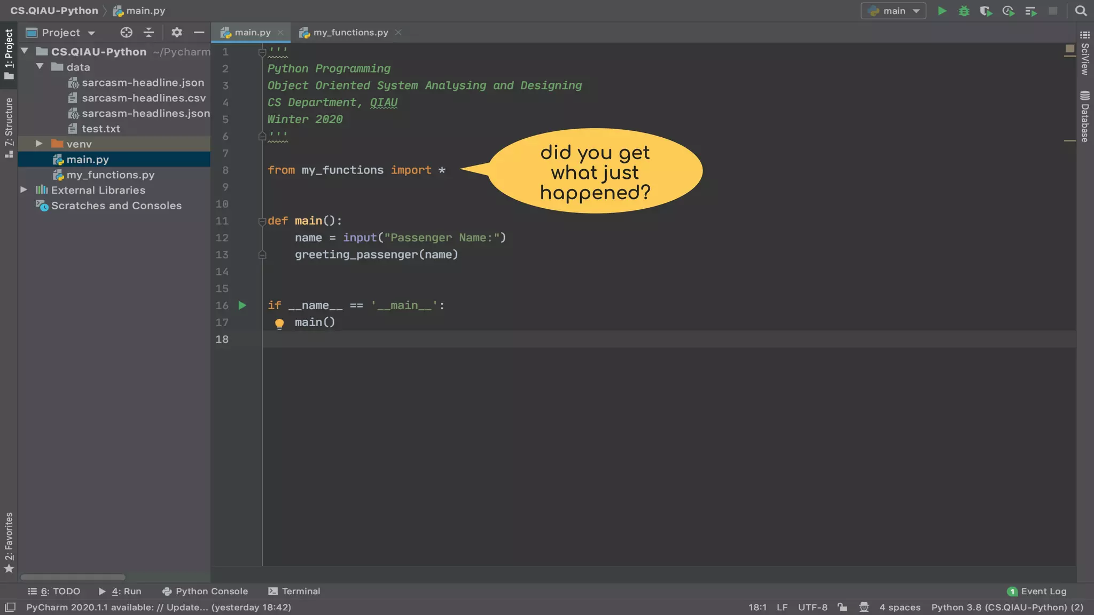Image resolution: width=1094 pixels, height=615 pixels.
Task: Collapse all in Project panel
Action: [149, 33]
